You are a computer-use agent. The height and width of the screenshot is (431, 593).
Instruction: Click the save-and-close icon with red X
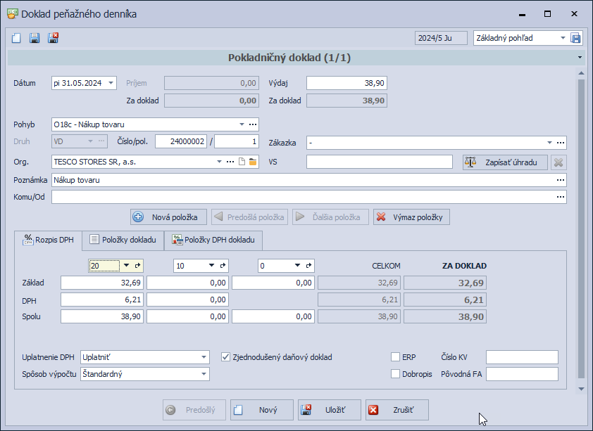(x=53, y=38)
